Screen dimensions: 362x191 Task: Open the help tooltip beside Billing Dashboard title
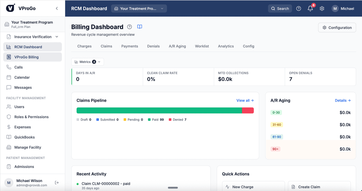(129, 27)
